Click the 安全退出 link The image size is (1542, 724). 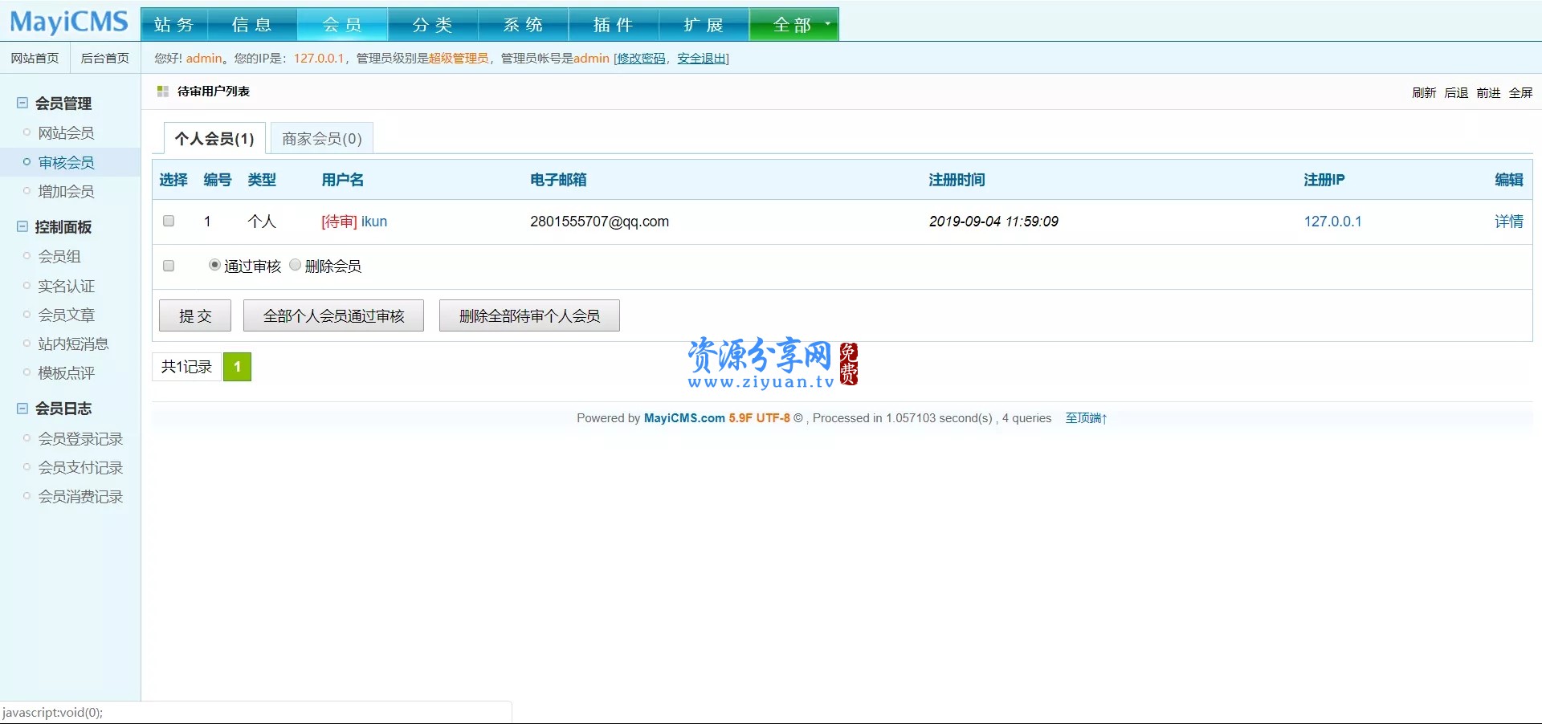point(701,58)
